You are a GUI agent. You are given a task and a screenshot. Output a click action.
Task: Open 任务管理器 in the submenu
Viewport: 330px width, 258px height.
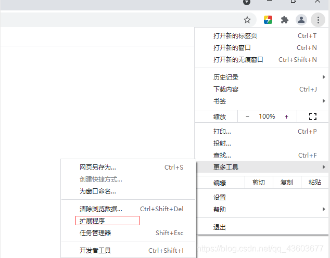point(128,233)
